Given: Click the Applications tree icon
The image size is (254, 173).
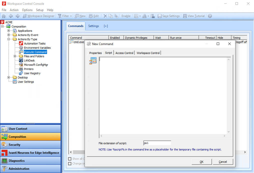Looking at the screenshot, I should [x=15, y=30].
